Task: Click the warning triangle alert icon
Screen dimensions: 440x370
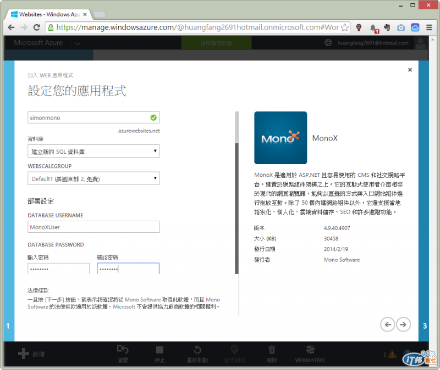Action: [392, 354]
